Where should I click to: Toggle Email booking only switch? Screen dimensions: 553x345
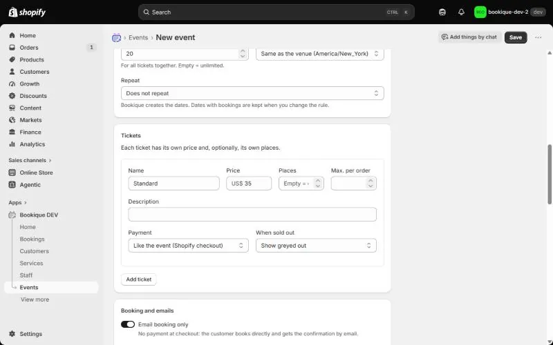coord(128,324)
